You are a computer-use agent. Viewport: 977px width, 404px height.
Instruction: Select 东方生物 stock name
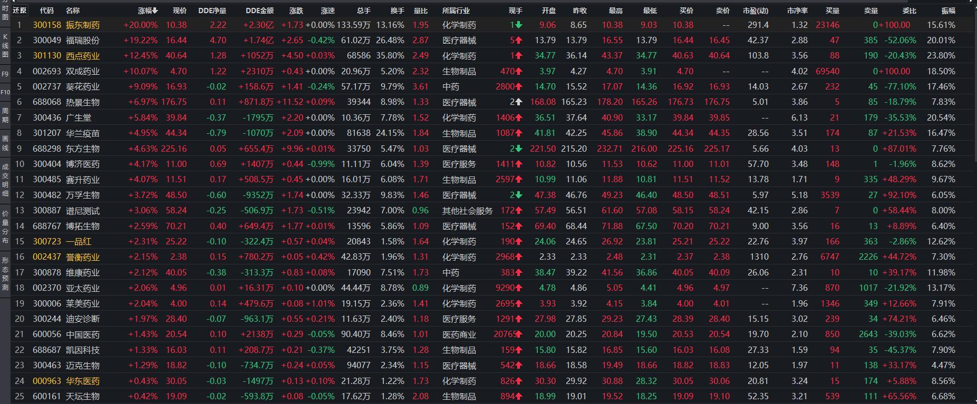coord(83,149)
